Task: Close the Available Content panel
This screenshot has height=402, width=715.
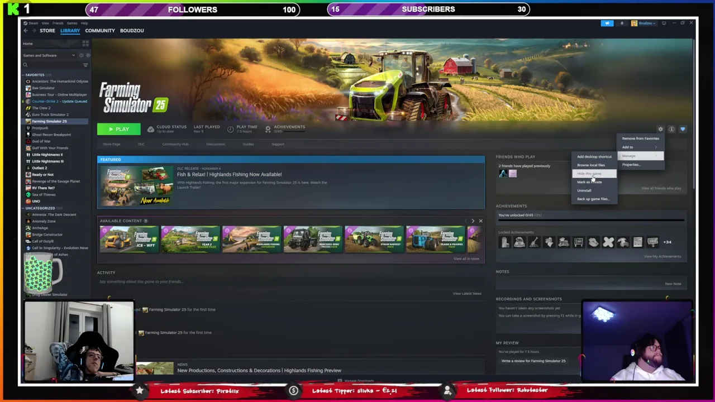Action: point(480,221)
